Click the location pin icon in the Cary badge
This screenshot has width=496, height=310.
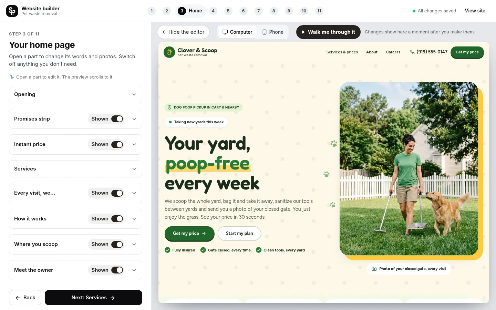(169, 107)
